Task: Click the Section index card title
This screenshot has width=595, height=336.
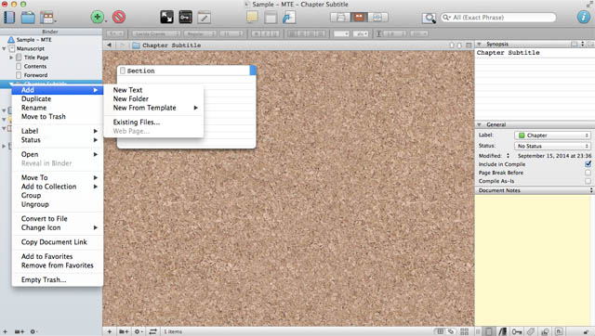Action: coord(140,71)
